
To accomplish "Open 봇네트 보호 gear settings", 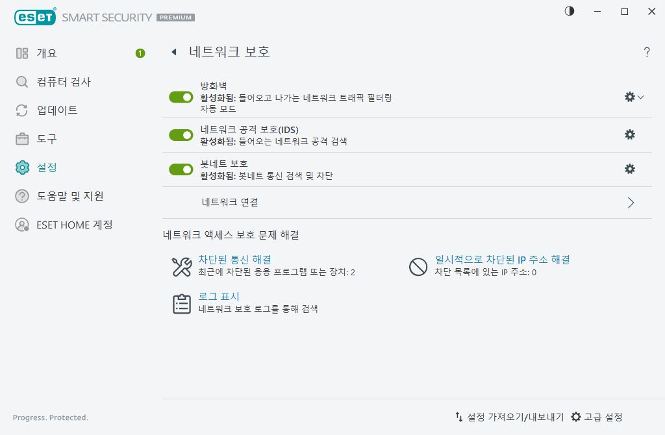I will coord(630,169).
